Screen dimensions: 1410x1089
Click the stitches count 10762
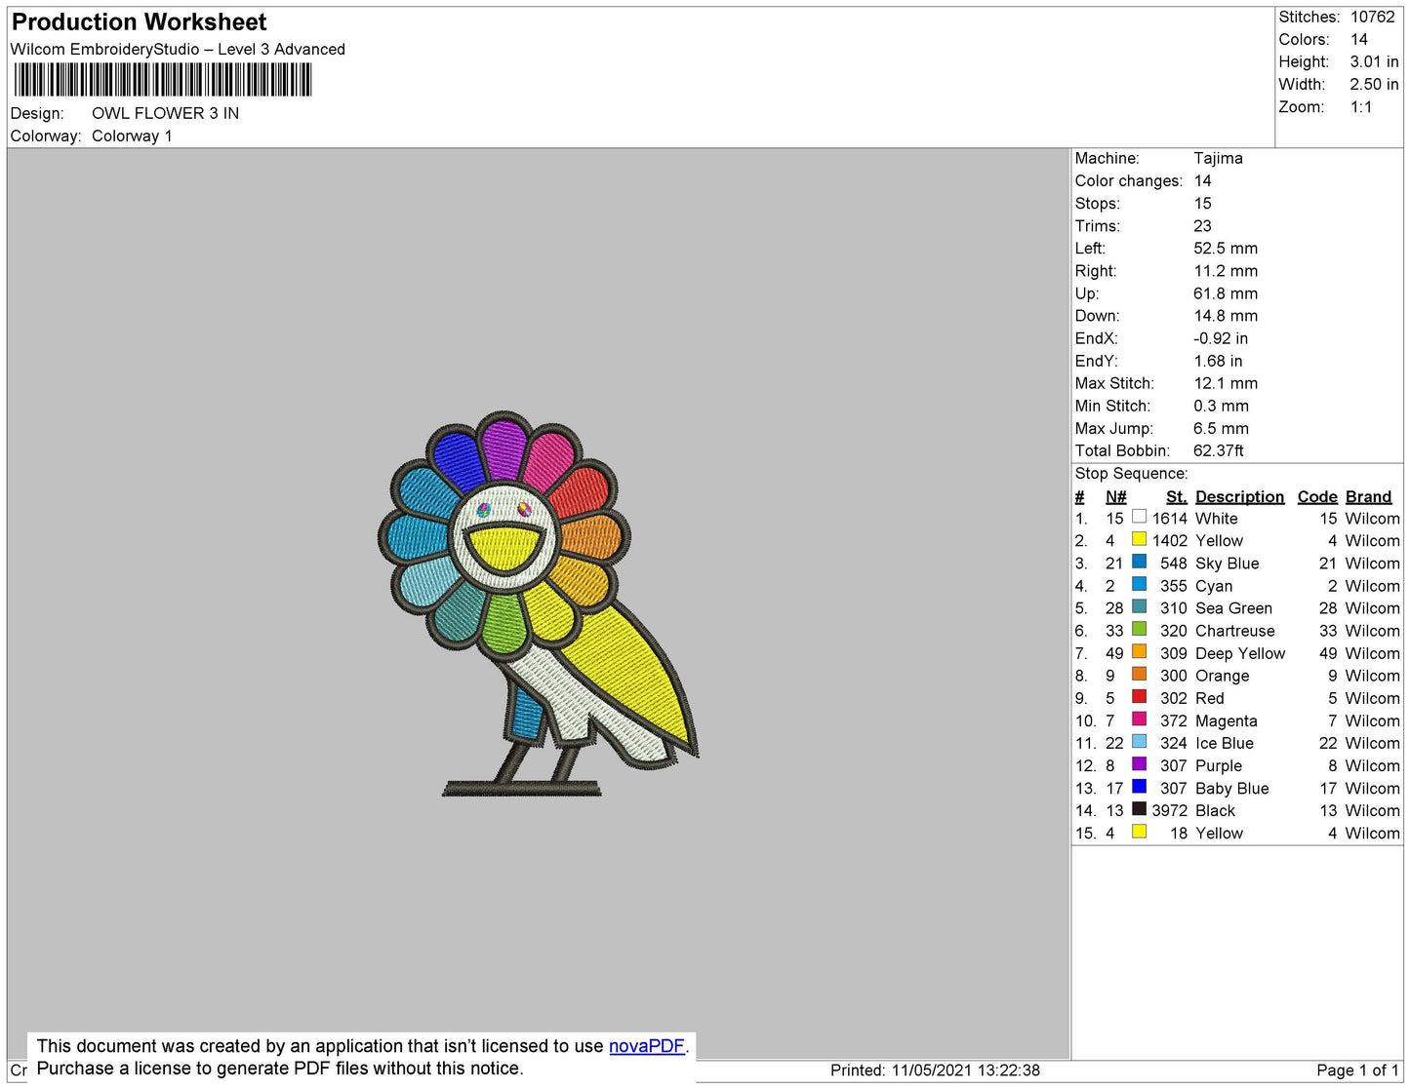pyautogui.click(x=1372, y=17)
